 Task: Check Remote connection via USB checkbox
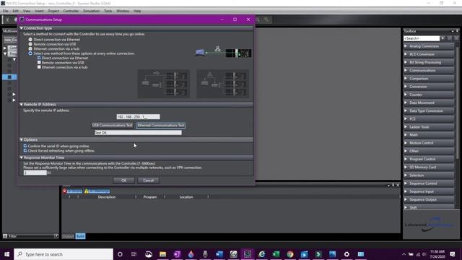(39, 63)
